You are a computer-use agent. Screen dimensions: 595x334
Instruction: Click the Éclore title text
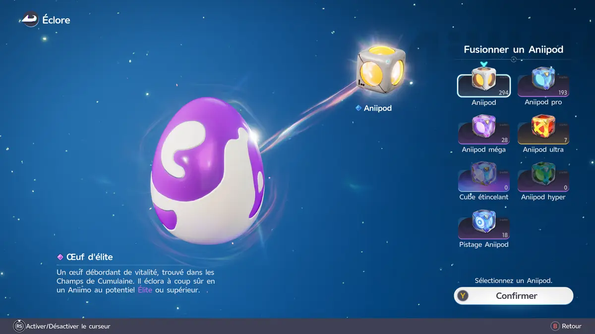tap(56, 20)
